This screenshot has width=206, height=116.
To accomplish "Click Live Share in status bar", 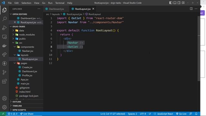I will point(27,114).
